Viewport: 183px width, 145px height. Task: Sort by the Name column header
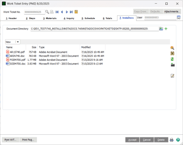click(16, 47)
